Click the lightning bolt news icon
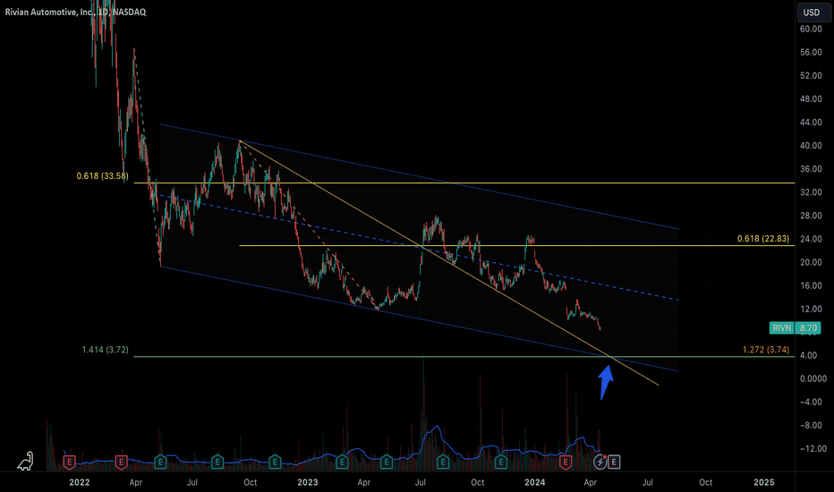The width and height of the screenshot is (834, 492). click(x=600, y=462)
